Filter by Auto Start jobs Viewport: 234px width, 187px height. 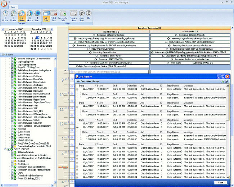(82, 16)
